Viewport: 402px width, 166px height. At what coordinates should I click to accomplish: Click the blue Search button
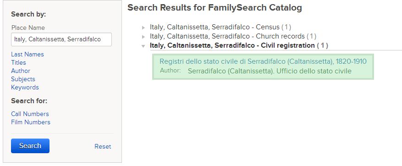[30, 146]
